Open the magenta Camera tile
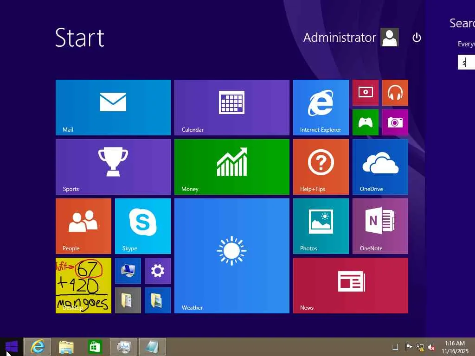Viewport: 475px width, 356px height. 395,122
